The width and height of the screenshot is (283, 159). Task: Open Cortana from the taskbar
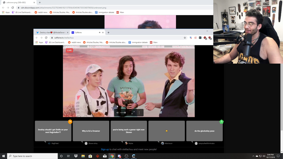tap(61, 156)
